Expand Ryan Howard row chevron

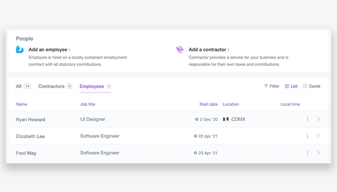tap(318, 119)
